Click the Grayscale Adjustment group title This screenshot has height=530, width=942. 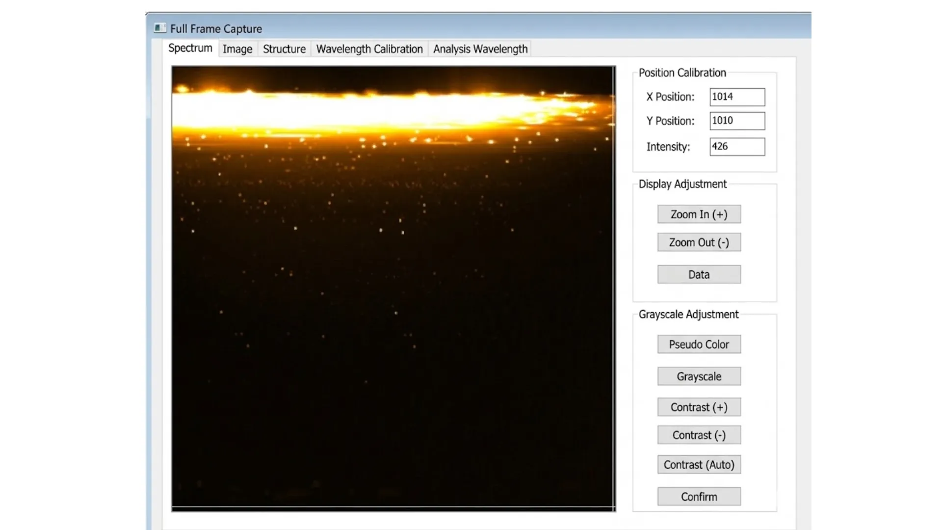coord(688,315)
